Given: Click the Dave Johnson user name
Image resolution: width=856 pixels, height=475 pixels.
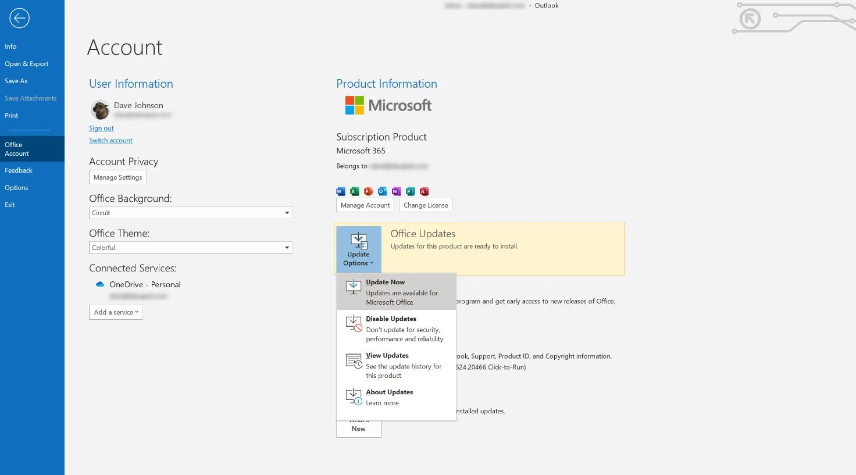Looking at the screenshot, I should [x=138, y=105].
